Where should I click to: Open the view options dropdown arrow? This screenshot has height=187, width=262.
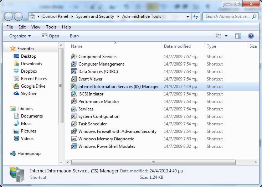click(226, 36)
